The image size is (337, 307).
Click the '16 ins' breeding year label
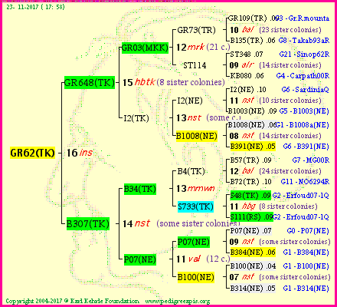(80, 153)
